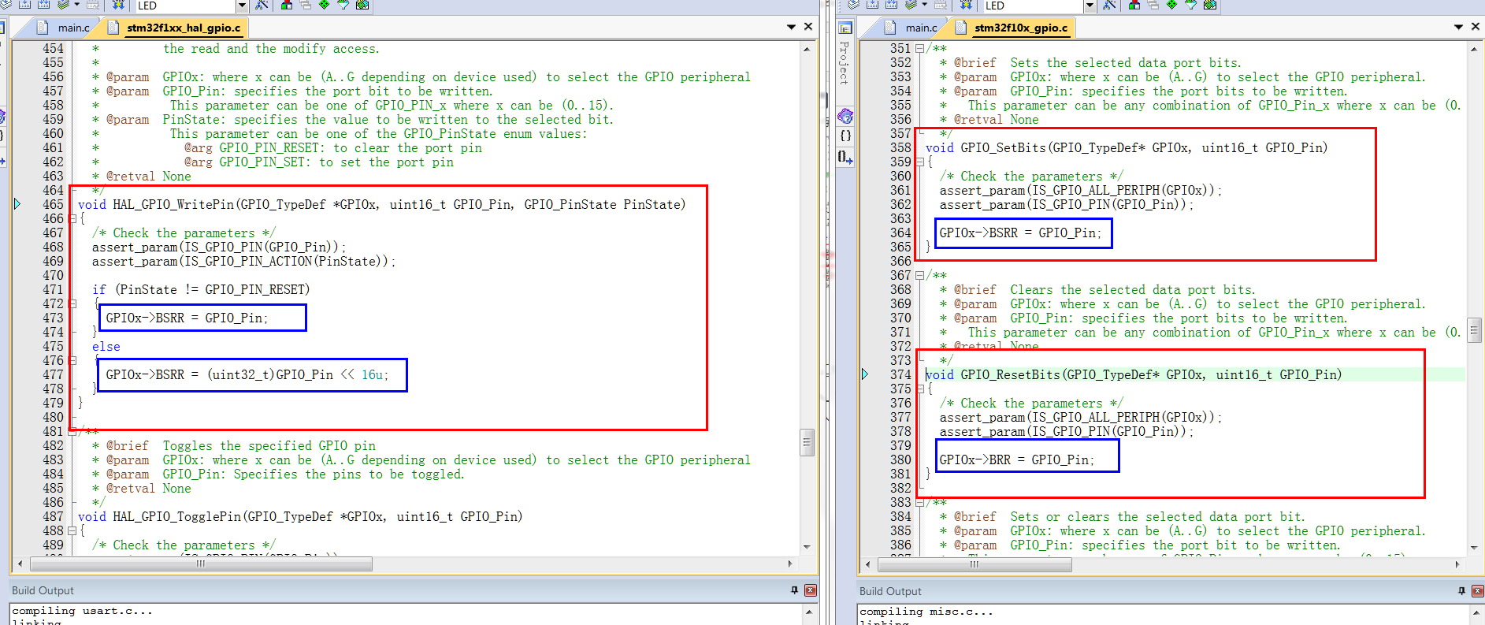
Task: Collapse fold at line 359 in right editor
Action: coord(919,162)
